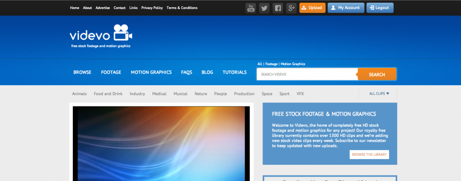Open the Contact link
The width and height of the screenshot is (461, 181).
[119, 8]
